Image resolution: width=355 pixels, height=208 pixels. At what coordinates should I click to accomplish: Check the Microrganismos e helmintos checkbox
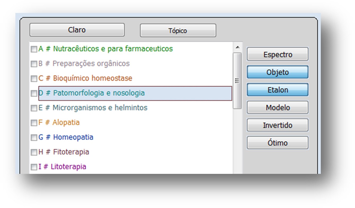[x=34, y=108]
